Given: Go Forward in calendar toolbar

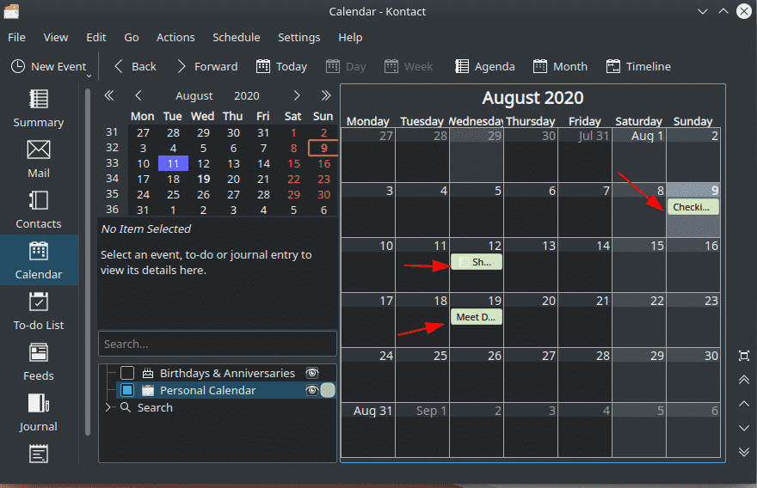Looking at the screenshot, I should tap(207, 66).
